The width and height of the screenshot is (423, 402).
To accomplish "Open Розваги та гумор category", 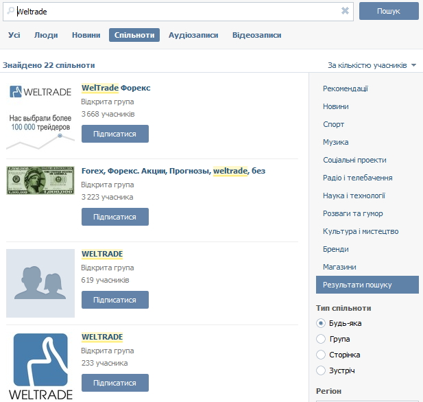I will point(353,213).
